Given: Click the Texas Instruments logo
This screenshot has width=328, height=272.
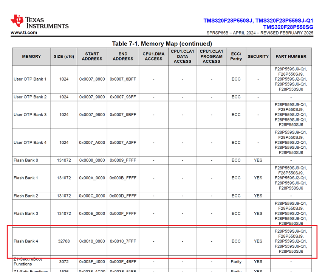Looking at the screenshot, I should (40, 22).
